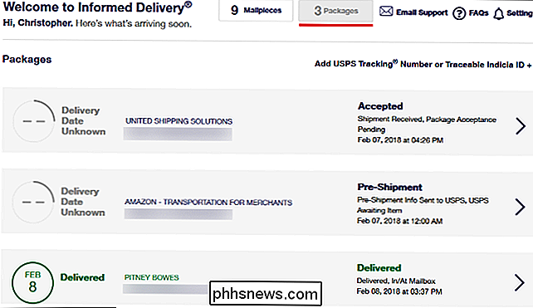Click the Accepted status heading
The height and width of the screenshot is (308, 533).
(380, 106)
